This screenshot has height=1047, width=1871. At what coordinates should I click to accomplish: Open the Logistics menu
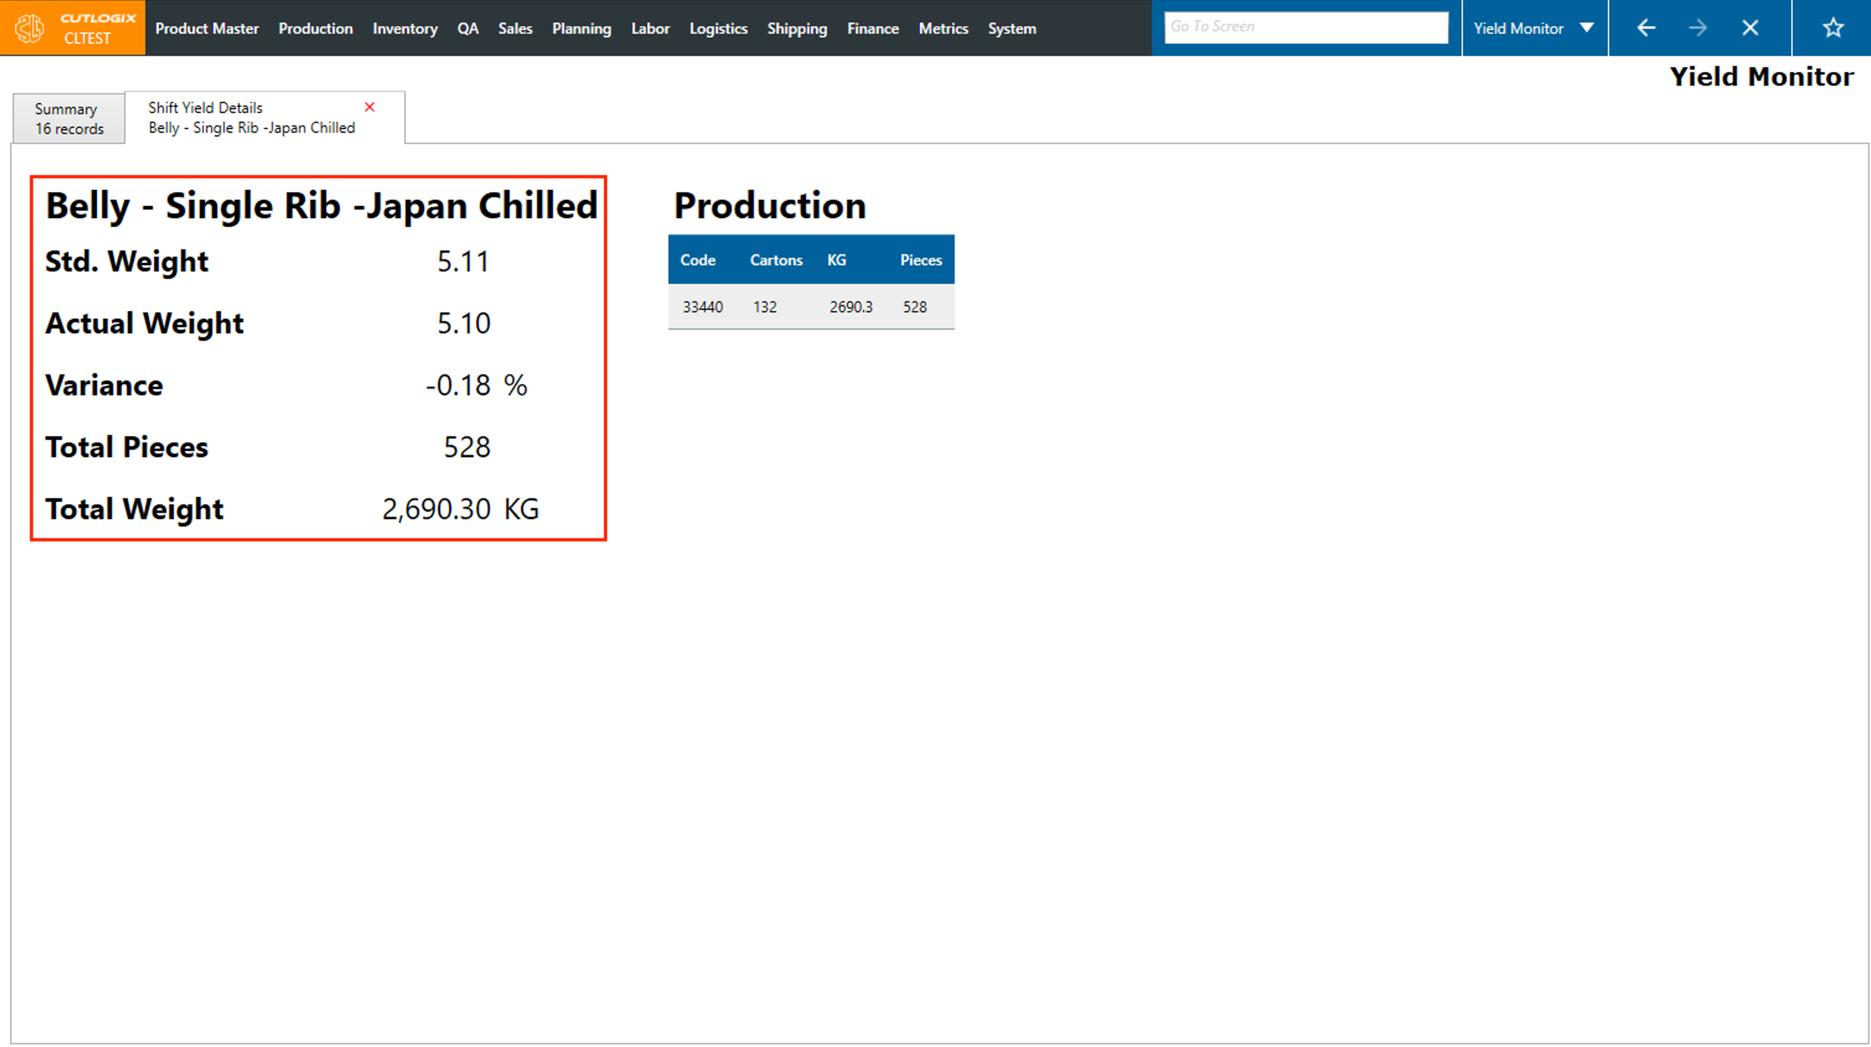(x=718, y=28)
